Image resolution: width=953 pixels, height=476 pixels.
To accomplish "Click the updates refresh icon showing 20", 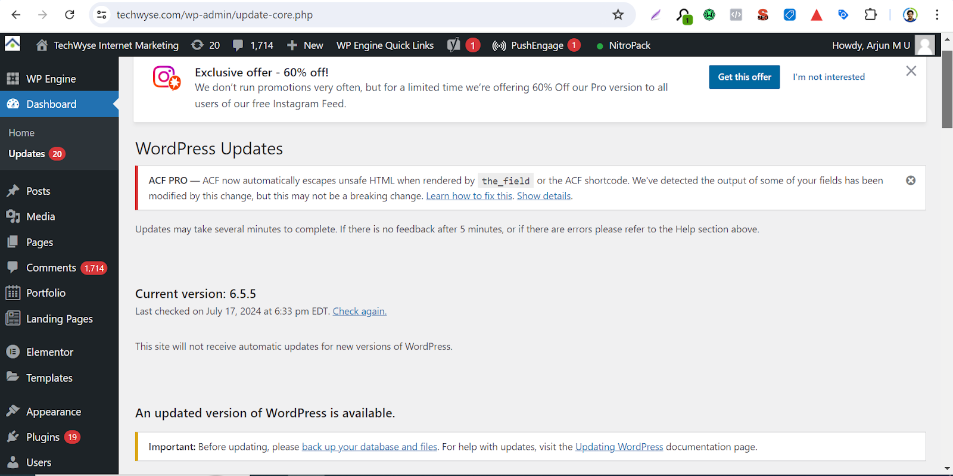I will (197, 45).
